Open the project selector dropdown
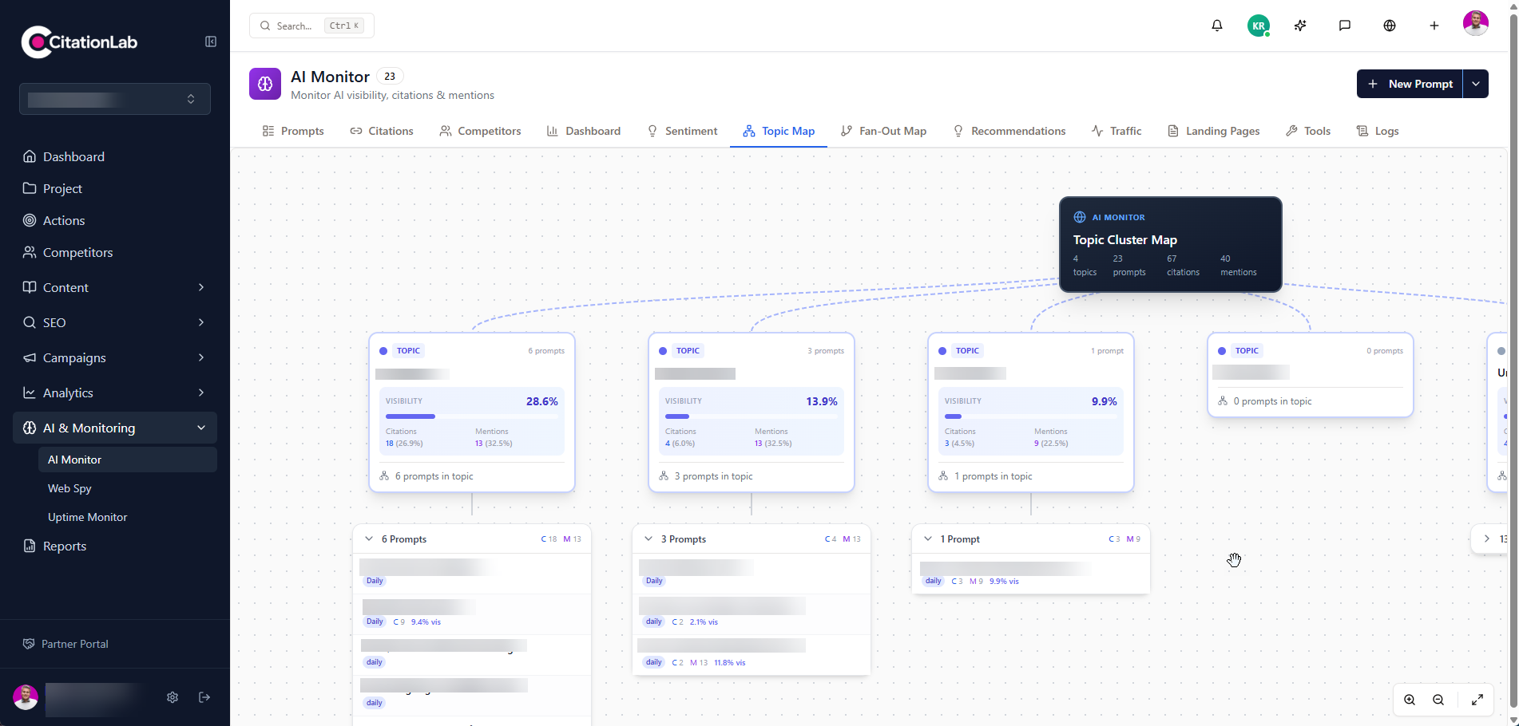This screenshot has height=726, width=1519. tap(115, 99)
